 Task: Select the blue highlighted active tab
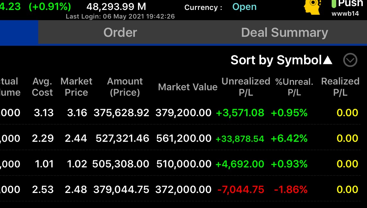tap(19, 32)
